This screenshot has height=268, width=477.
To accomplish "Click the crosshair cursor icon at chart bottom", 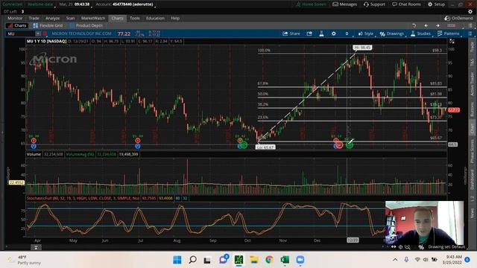I will [x=401, y=247].
